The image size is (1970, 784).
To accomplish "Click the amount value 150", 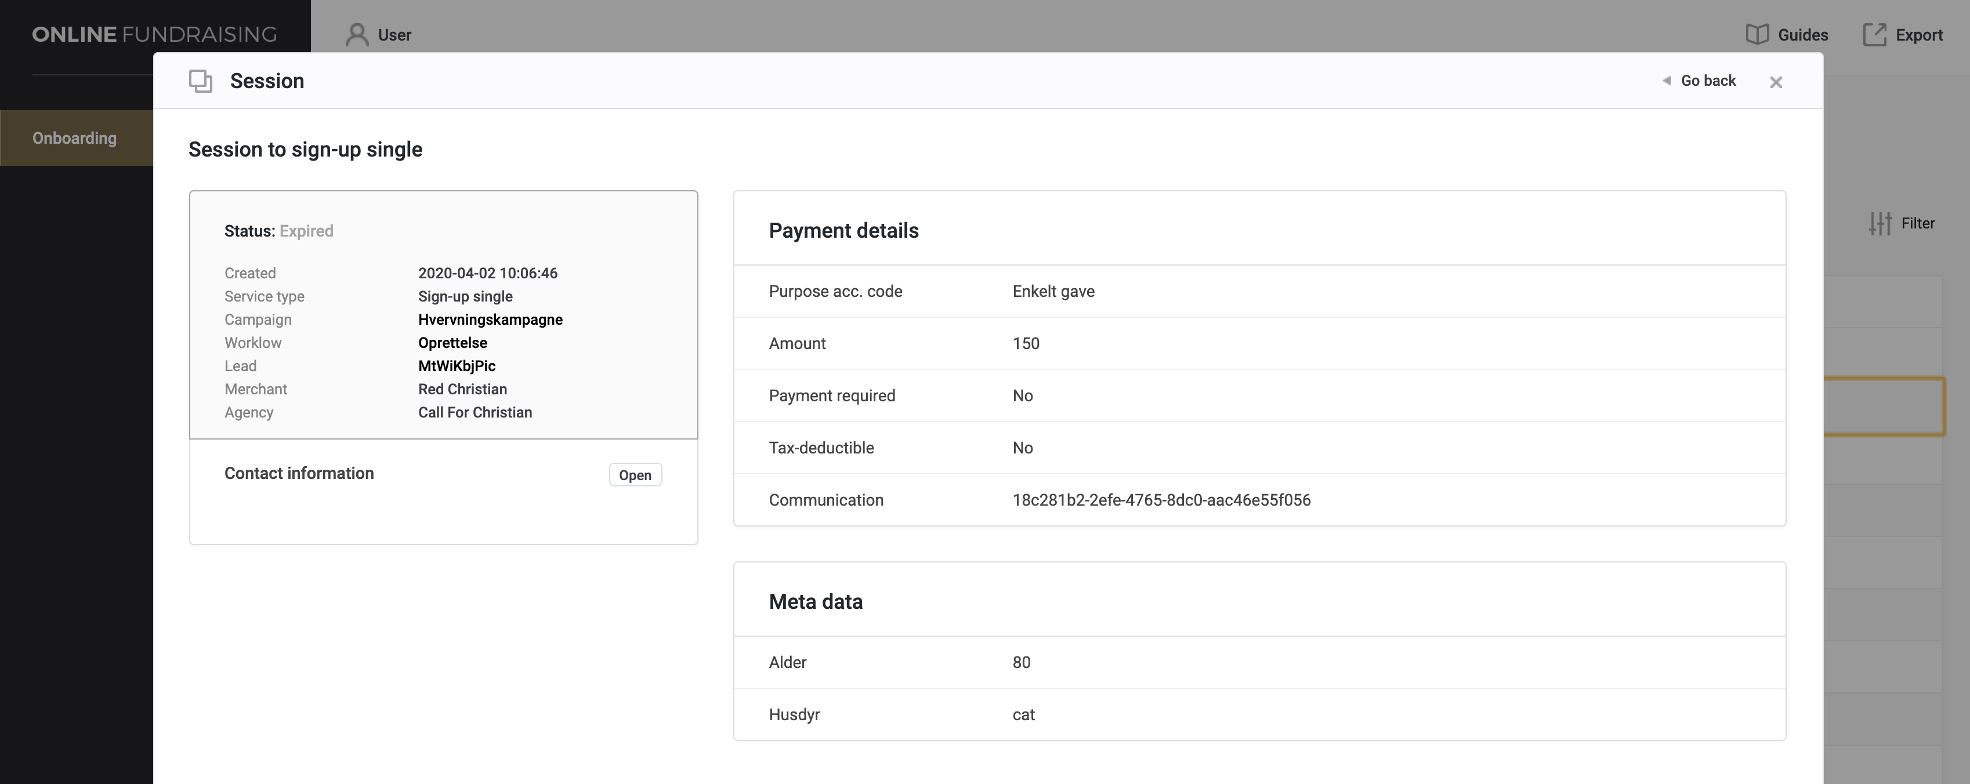I will (1026, 343).
